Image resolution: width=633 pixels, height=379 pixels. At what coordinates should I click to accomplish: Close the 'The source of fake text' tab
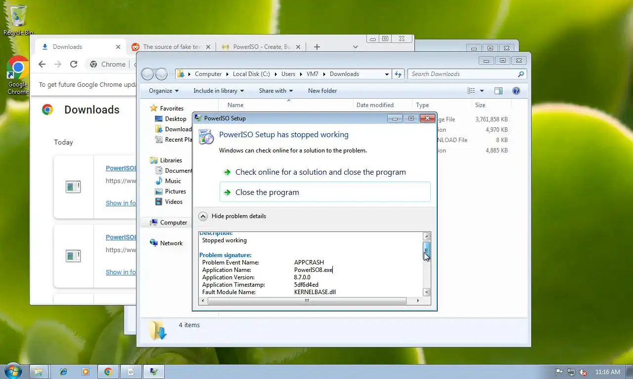(x=208, y=47)
